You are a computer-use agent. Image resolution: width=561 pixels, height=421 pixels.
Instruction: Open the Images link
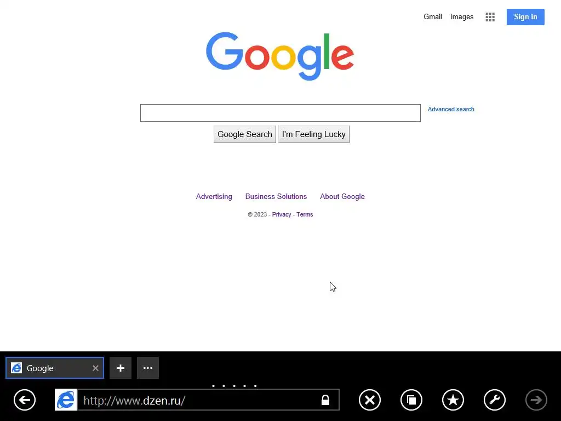462,17
